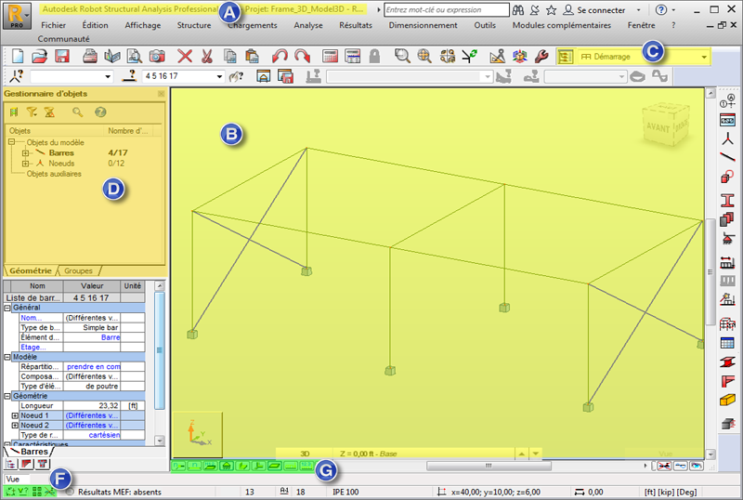Open the Analyse menu
Screen dimensions: 743x500
tap(308, 25)
